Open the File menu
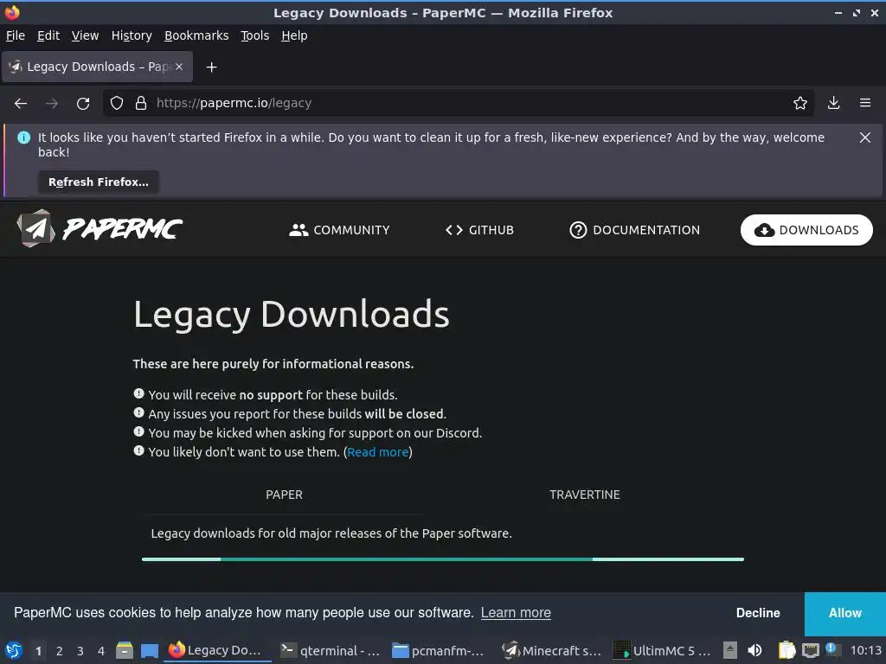The width and height of the screenshot is (886, 664). click(16, 35)
